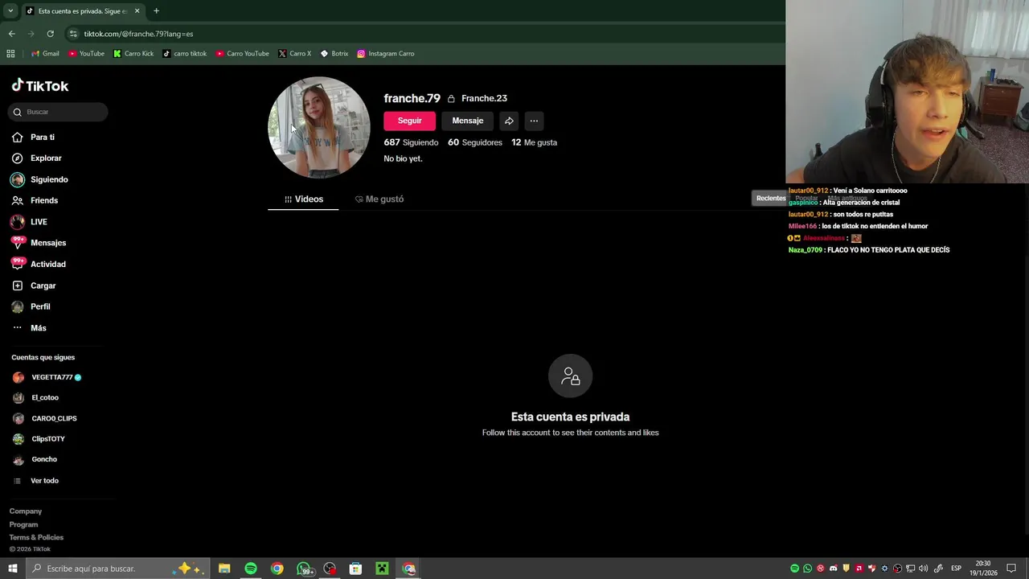Open the Carro YouTube bookmark
This screenshot has height=579, width=1029.
242,54
